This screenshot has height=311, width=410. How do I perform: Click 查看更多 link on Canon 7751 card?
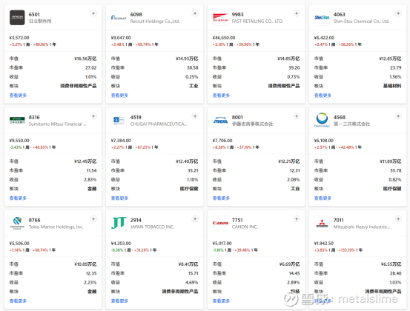[x=221, y=301]
